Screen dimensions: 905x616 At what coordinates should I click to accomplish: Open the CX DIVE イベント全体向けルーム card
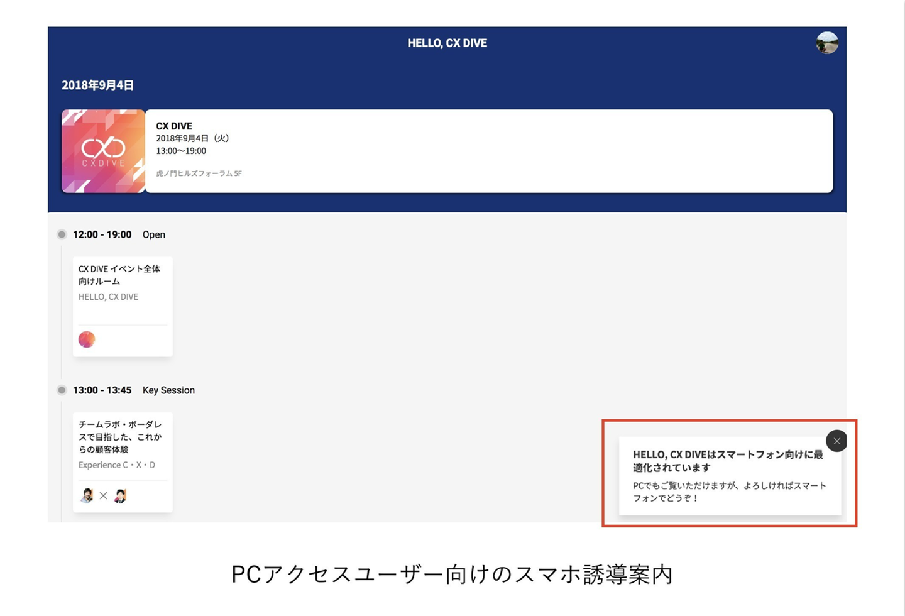[x=123, y=307]
